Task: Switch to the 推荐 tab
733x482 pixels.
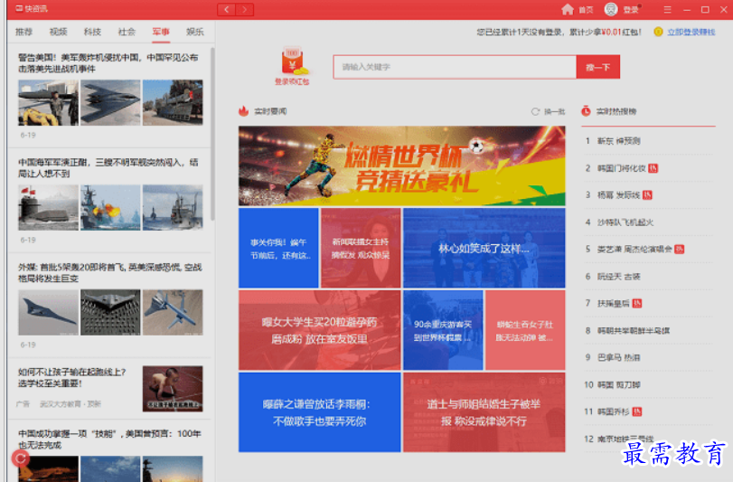Action: click(x=24, y=32)
